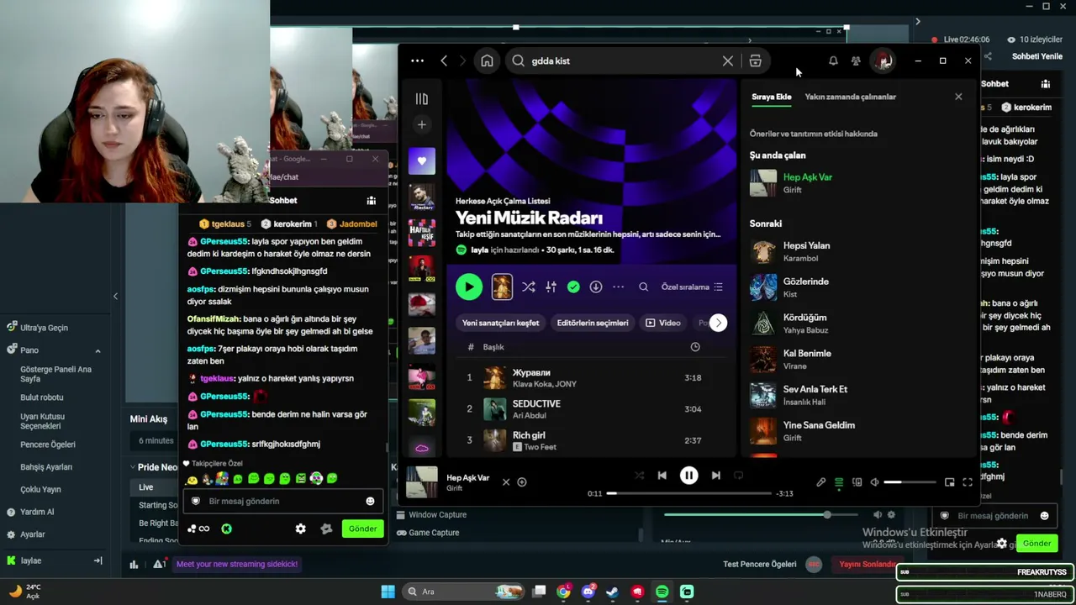1076x605 pixels.
Task: Select the Yeni sanatçıları keşfet chip
Action: (500, 323)
